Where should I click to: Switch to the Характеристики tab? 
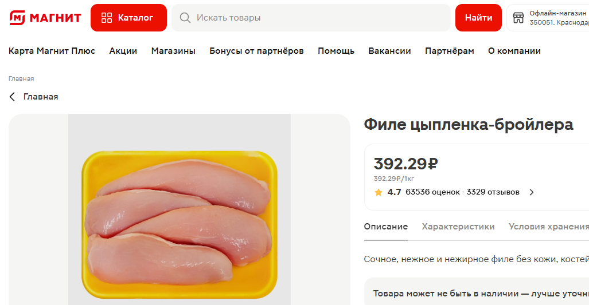(x=458, y=227)
